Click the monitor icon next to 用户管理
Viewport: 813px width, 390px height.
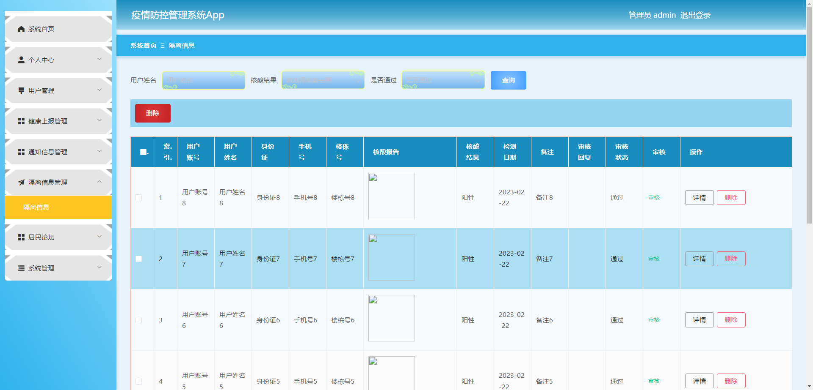click(21, 90)
